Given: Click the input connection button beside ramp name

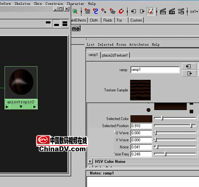Looking at the screenshot, I should (189, 66).
